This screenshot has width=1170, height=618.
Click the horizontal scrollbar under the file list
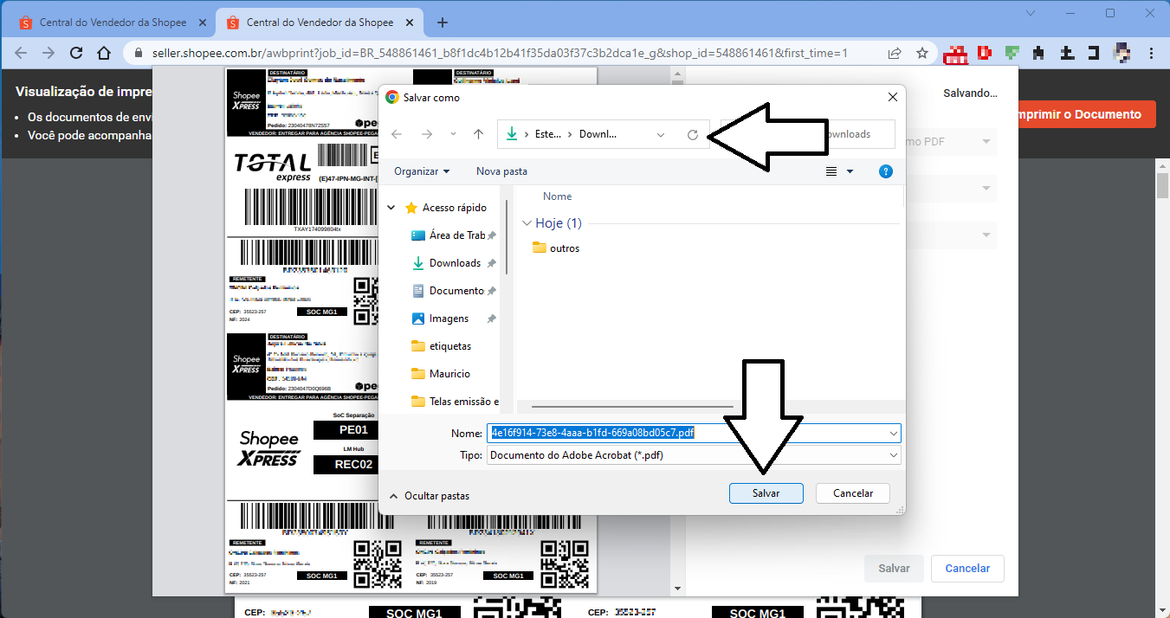(x=632, y=405)
